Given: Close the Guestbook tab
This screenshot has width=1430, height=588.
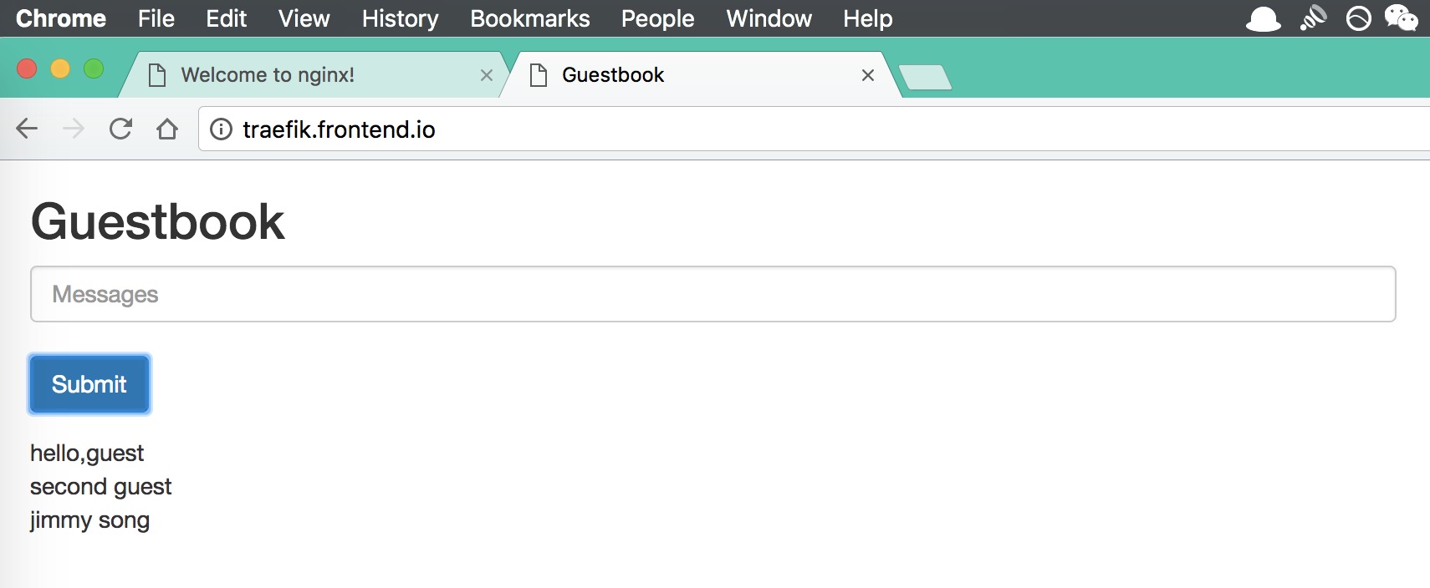Looking at the screenshot, I should click(x=868, y=75).
